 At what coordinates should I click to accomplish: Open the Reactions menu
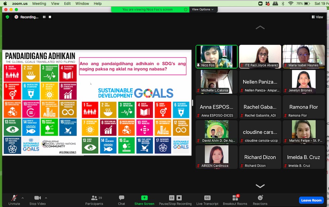pyautogui.click(x=260, y=200)
